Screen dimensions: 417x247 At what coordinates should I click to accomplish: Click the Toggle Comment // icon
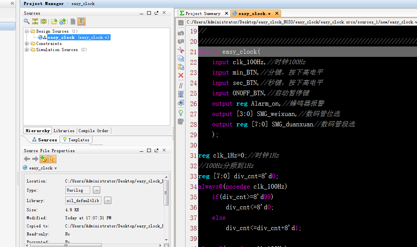(180, 85)
